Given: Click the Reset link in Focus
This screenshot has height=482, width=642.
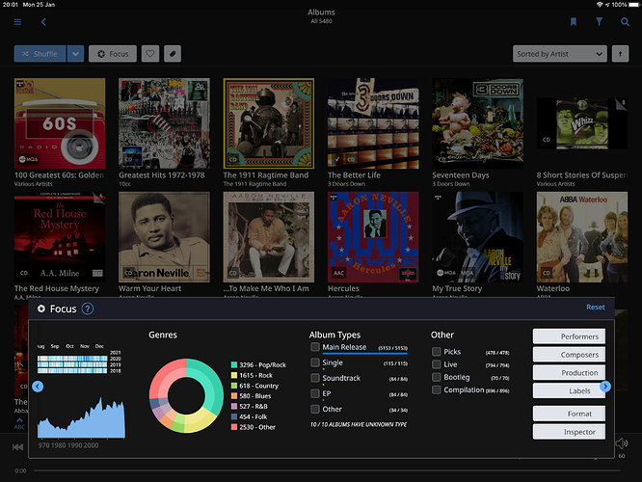Looking at the screenshot, I should click(596, 308).
